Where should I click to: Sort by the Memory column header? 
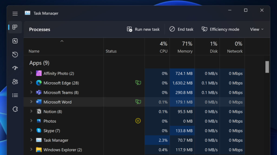[x=182, y=47]
